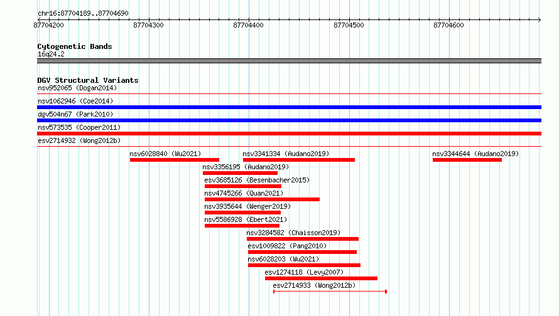The width and height of the screenshot is (559, 316).
Task: Click the left arrow of the ruler
Action: pyautogui.click(x=39, y=19)
